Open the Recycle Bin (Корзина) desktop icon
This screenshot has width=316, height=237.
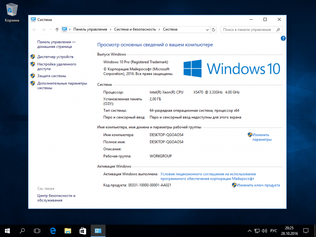point(12,13)
